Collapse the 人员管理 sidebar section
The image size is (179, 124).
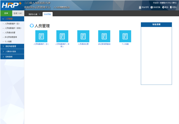(12, 19)
